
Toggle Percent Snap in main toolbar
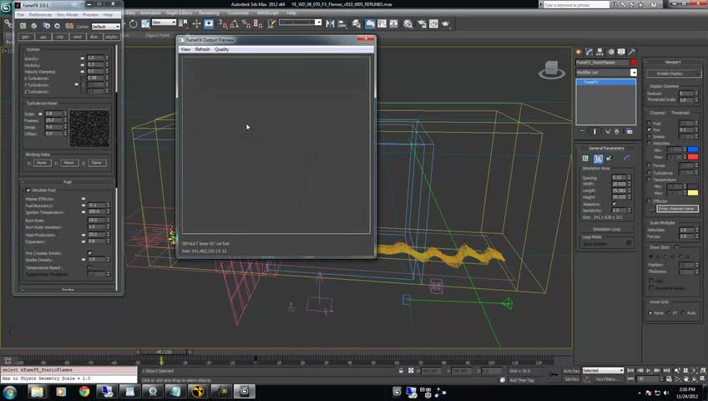(246, 23)
